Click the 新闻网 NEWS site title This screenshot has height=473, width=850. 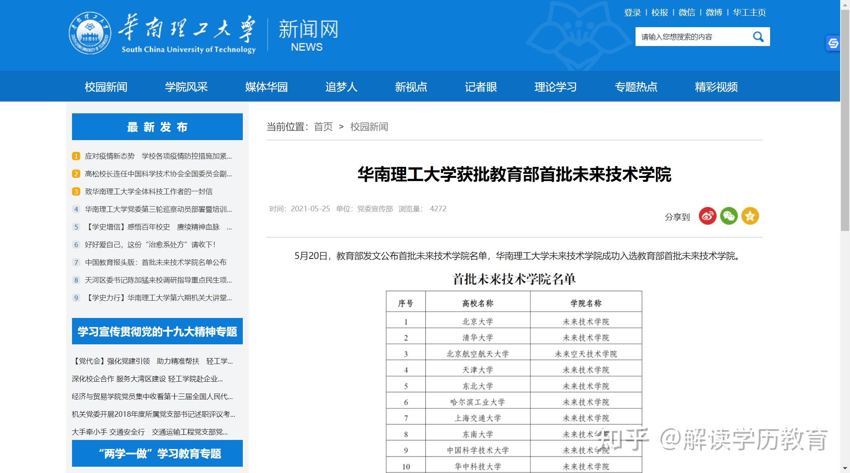[x=308, y=35]
